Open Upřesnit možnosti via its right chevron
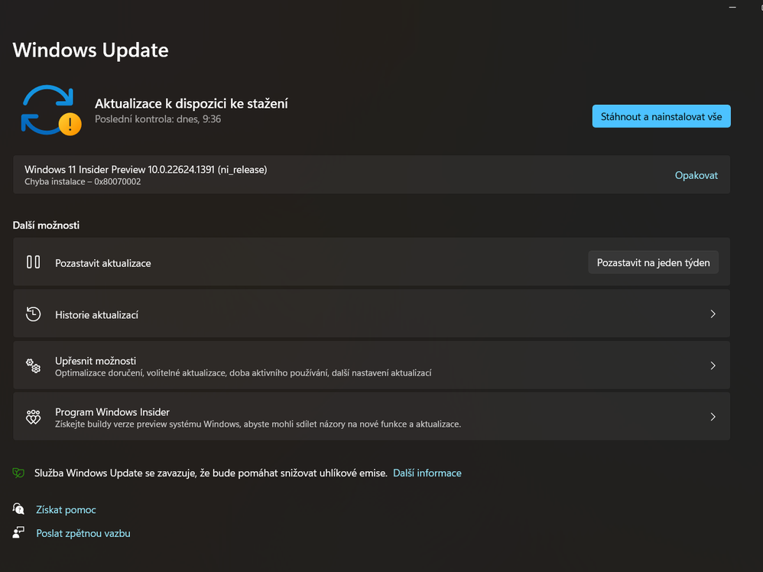Image resolution: width=763 pixels, height=572 pixels. pos(713,366)
